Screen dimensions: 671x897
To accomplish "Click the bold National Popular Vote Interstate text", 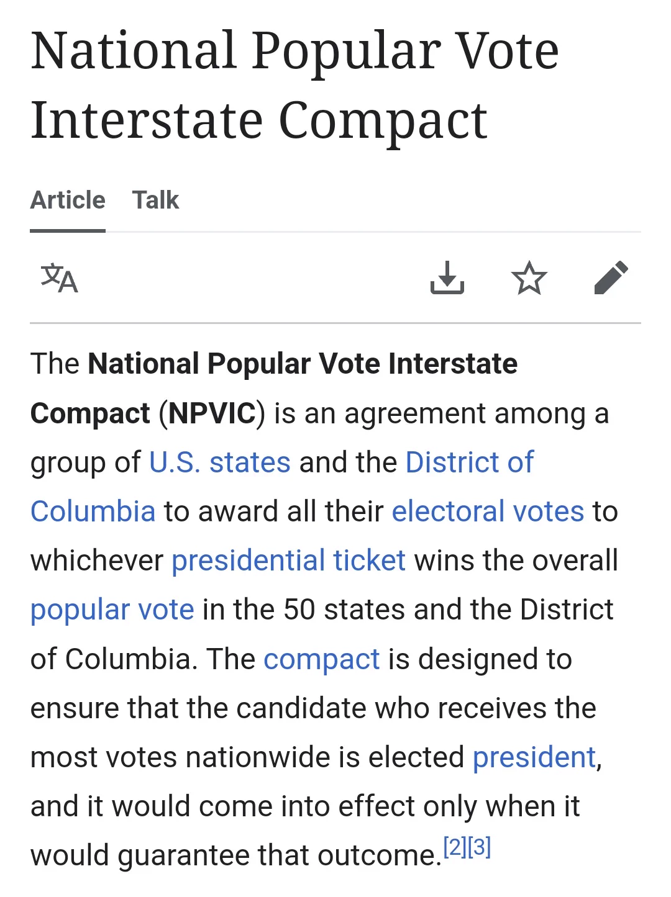I will (x=303, y=364).
